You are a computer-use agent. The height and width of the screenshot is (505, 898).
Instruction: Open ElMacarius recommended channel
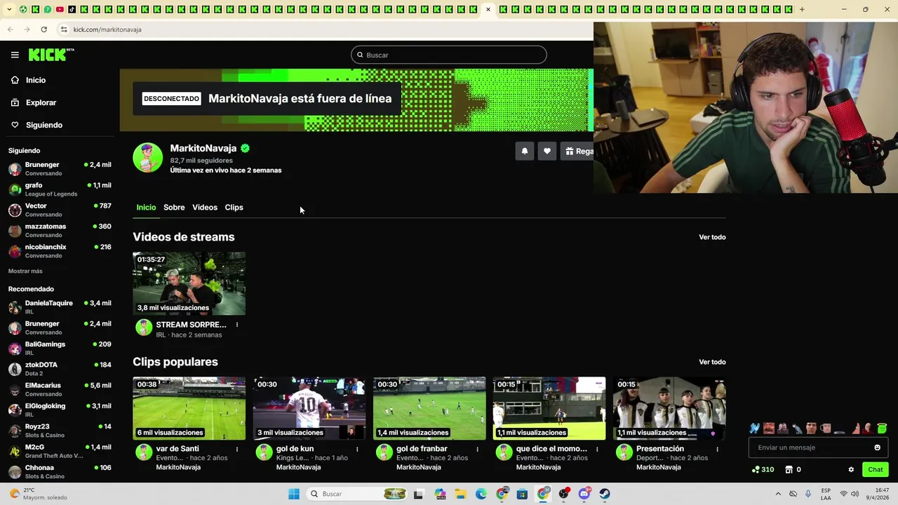pyautogui.click(x=60, y=389)
